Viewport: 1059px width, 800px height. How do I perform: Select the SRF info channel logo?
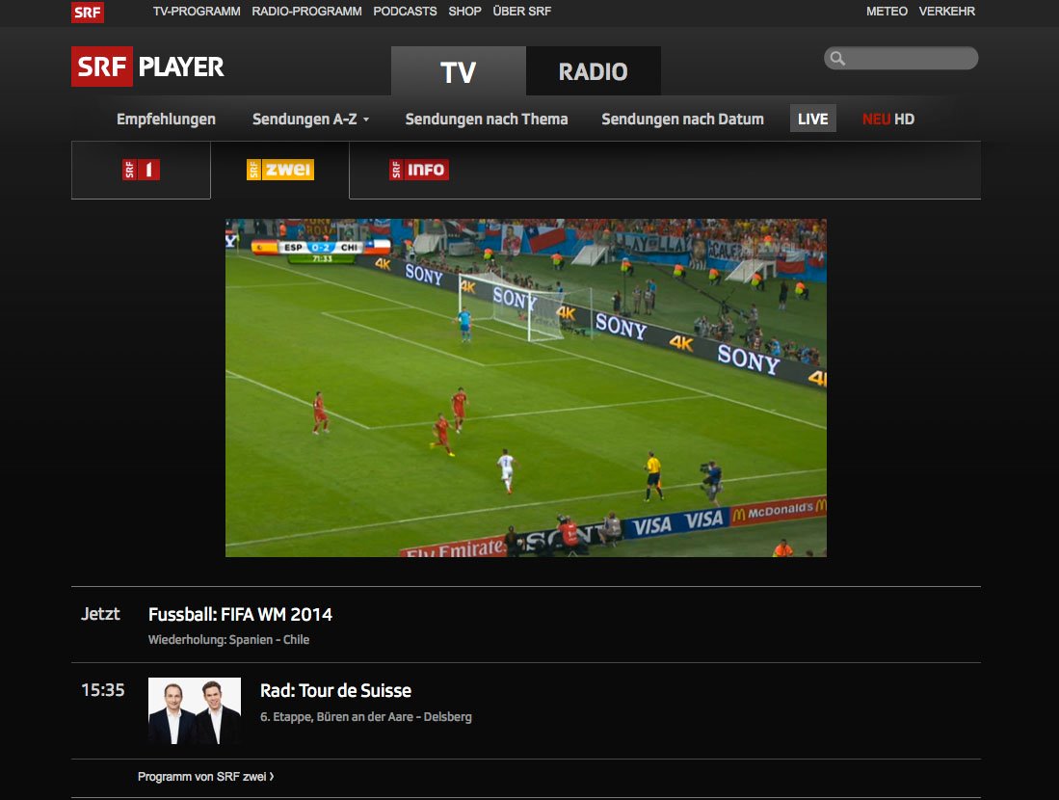419,170
